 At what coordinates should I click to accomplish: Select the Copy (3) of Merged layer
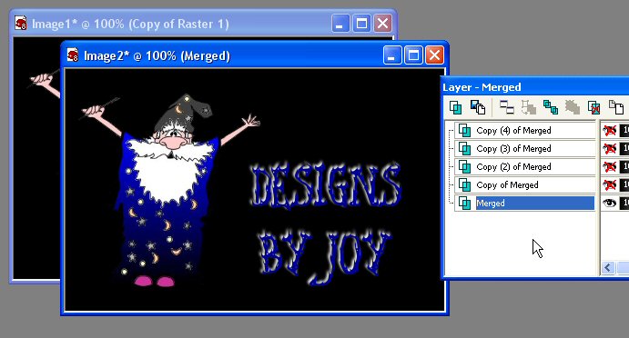525,149
